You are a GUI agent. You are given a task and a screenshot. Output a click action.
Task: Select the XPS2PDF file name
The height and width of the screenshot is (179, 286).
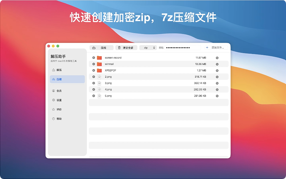(111, 70)
